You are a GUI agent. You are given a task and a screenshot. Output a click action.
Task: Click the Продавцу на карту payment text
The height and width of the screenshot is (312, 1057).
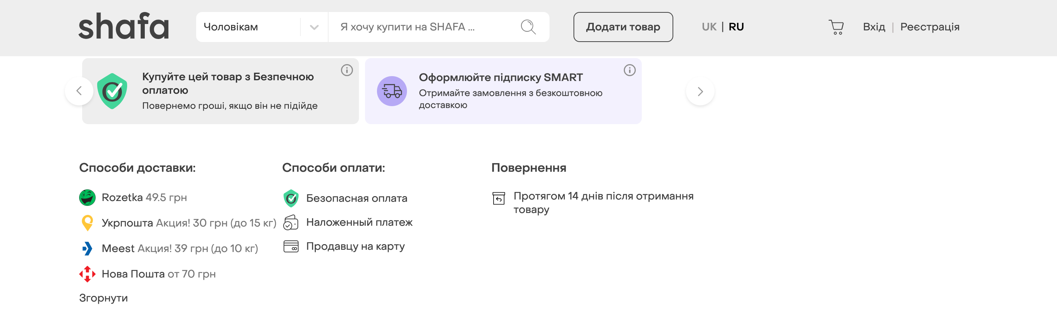click(x=355, y=246)
